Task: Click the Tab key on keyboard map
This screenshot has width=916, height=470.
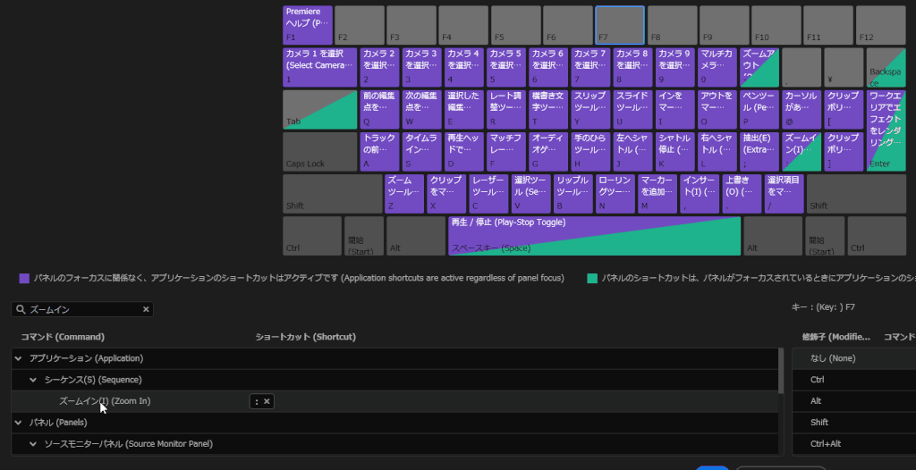Action: [320, 110]
